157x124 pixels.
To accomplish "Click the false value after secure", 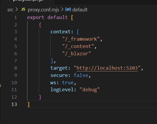I will coord(81,75).
